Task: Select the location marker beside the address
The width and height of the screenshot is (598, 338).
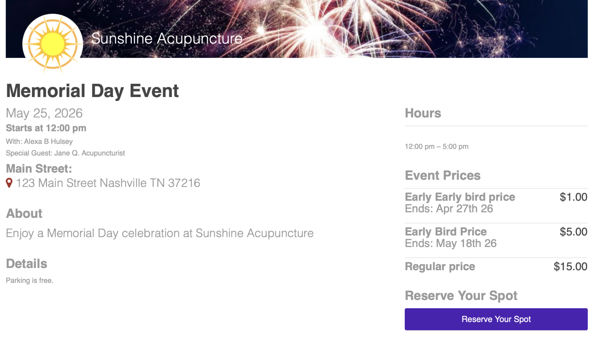Action: [x=9, y=183]
